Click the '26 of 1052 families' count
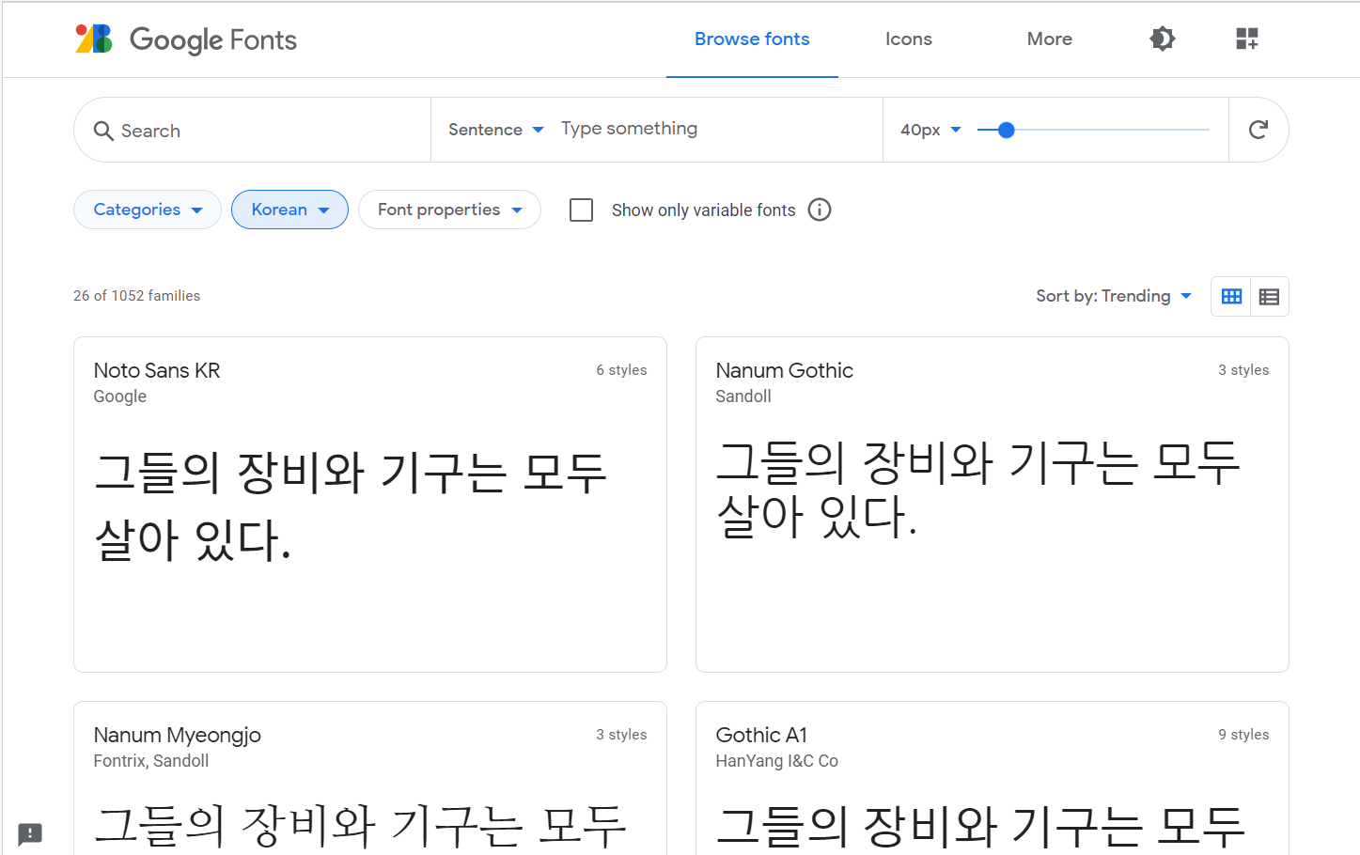 pyautogui.click(x=137, y=296)
